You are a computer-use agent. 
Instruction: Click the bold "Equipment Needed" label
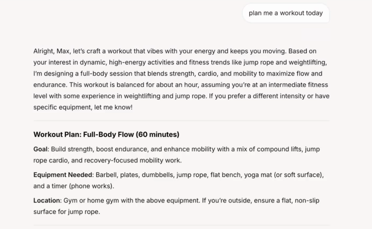click(63, 175)
